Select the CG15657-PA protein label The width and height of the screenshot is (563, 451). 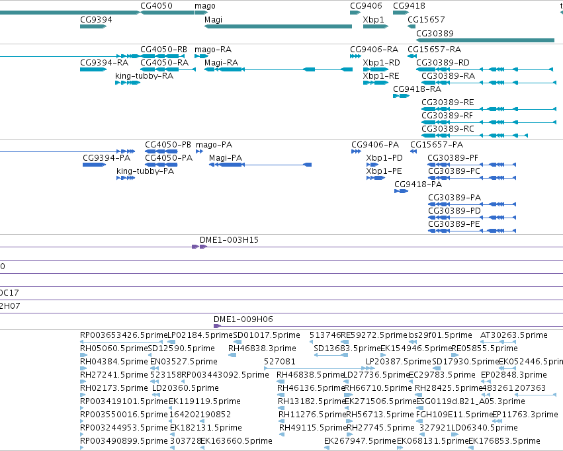tap(437, 145)
